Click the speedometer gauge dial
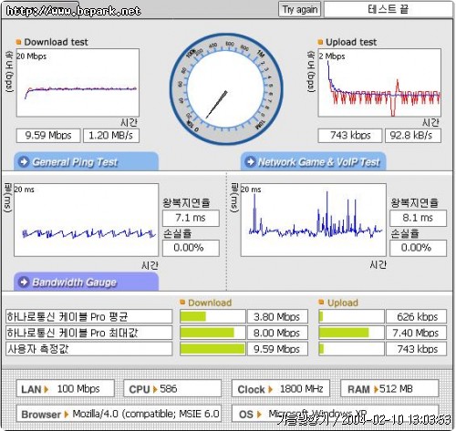Image resolution: width=456 pixels, height=431 pixels. point(226,89)
